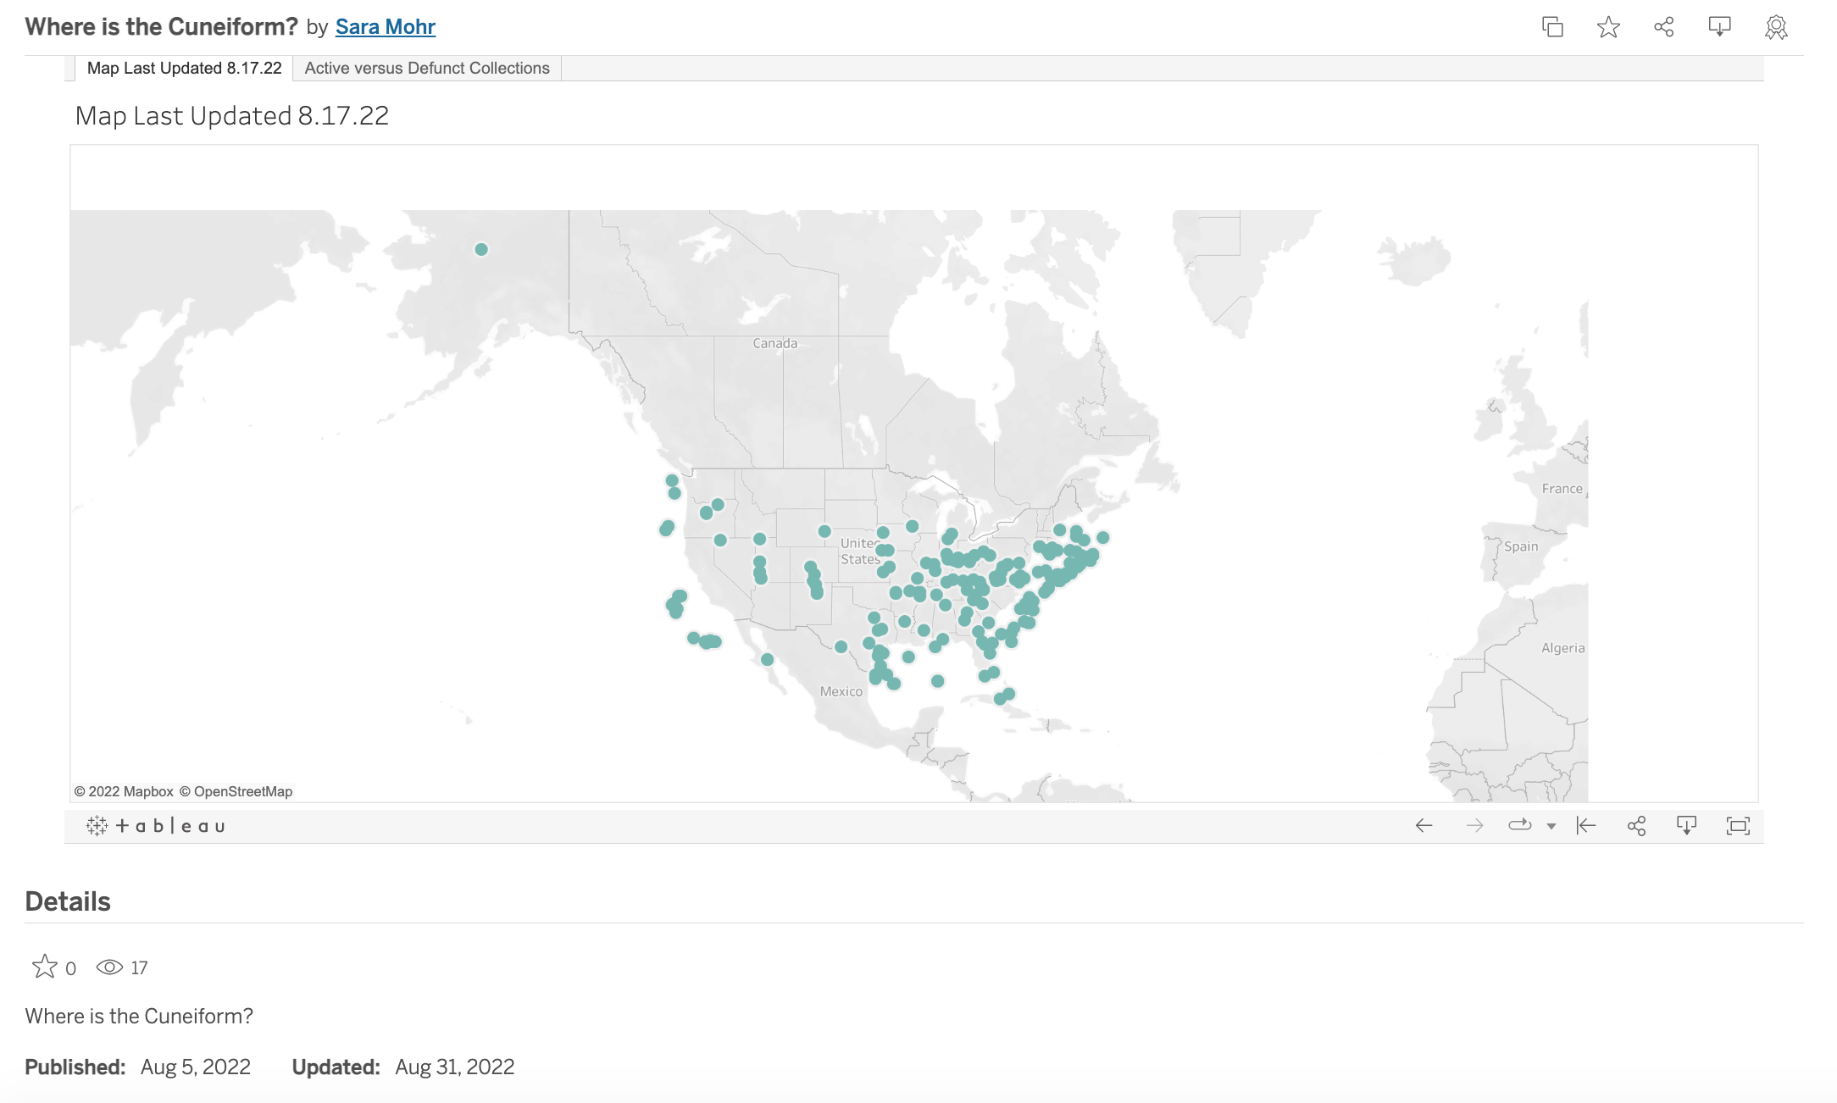Click the map title 'Map Last Updated 8.17.22'
1837x1103 pixels.
coord(231,115)
